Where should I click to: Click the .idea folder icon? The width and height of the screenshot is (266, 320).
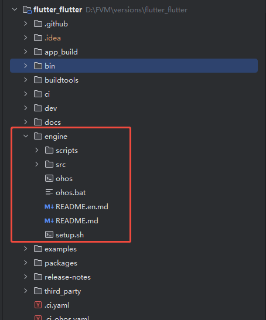(38, 38)
